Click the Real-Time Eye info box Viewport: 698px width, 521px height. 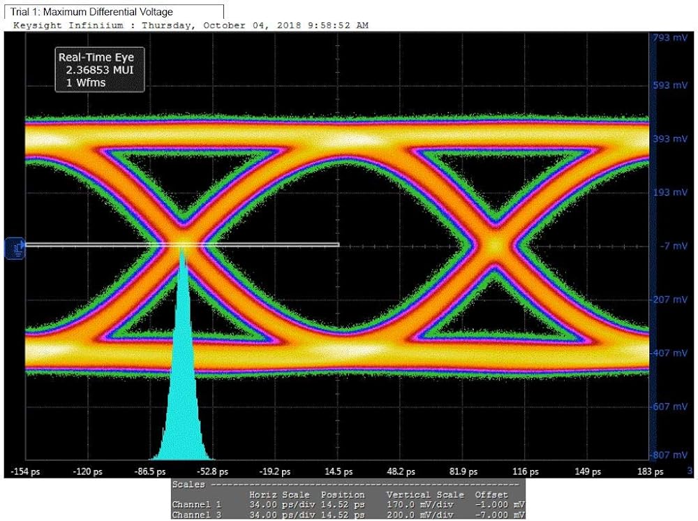pyautogui.click(x=101, y=71)
